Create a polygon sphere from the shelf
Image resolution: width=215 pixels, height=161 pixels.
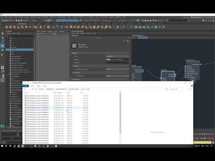click(7, 27)
